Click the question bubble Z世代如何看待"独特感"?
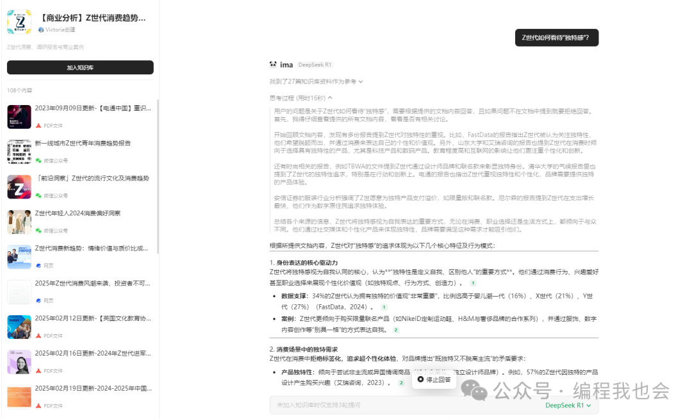 pyautogui.click(x=557, y=38)
